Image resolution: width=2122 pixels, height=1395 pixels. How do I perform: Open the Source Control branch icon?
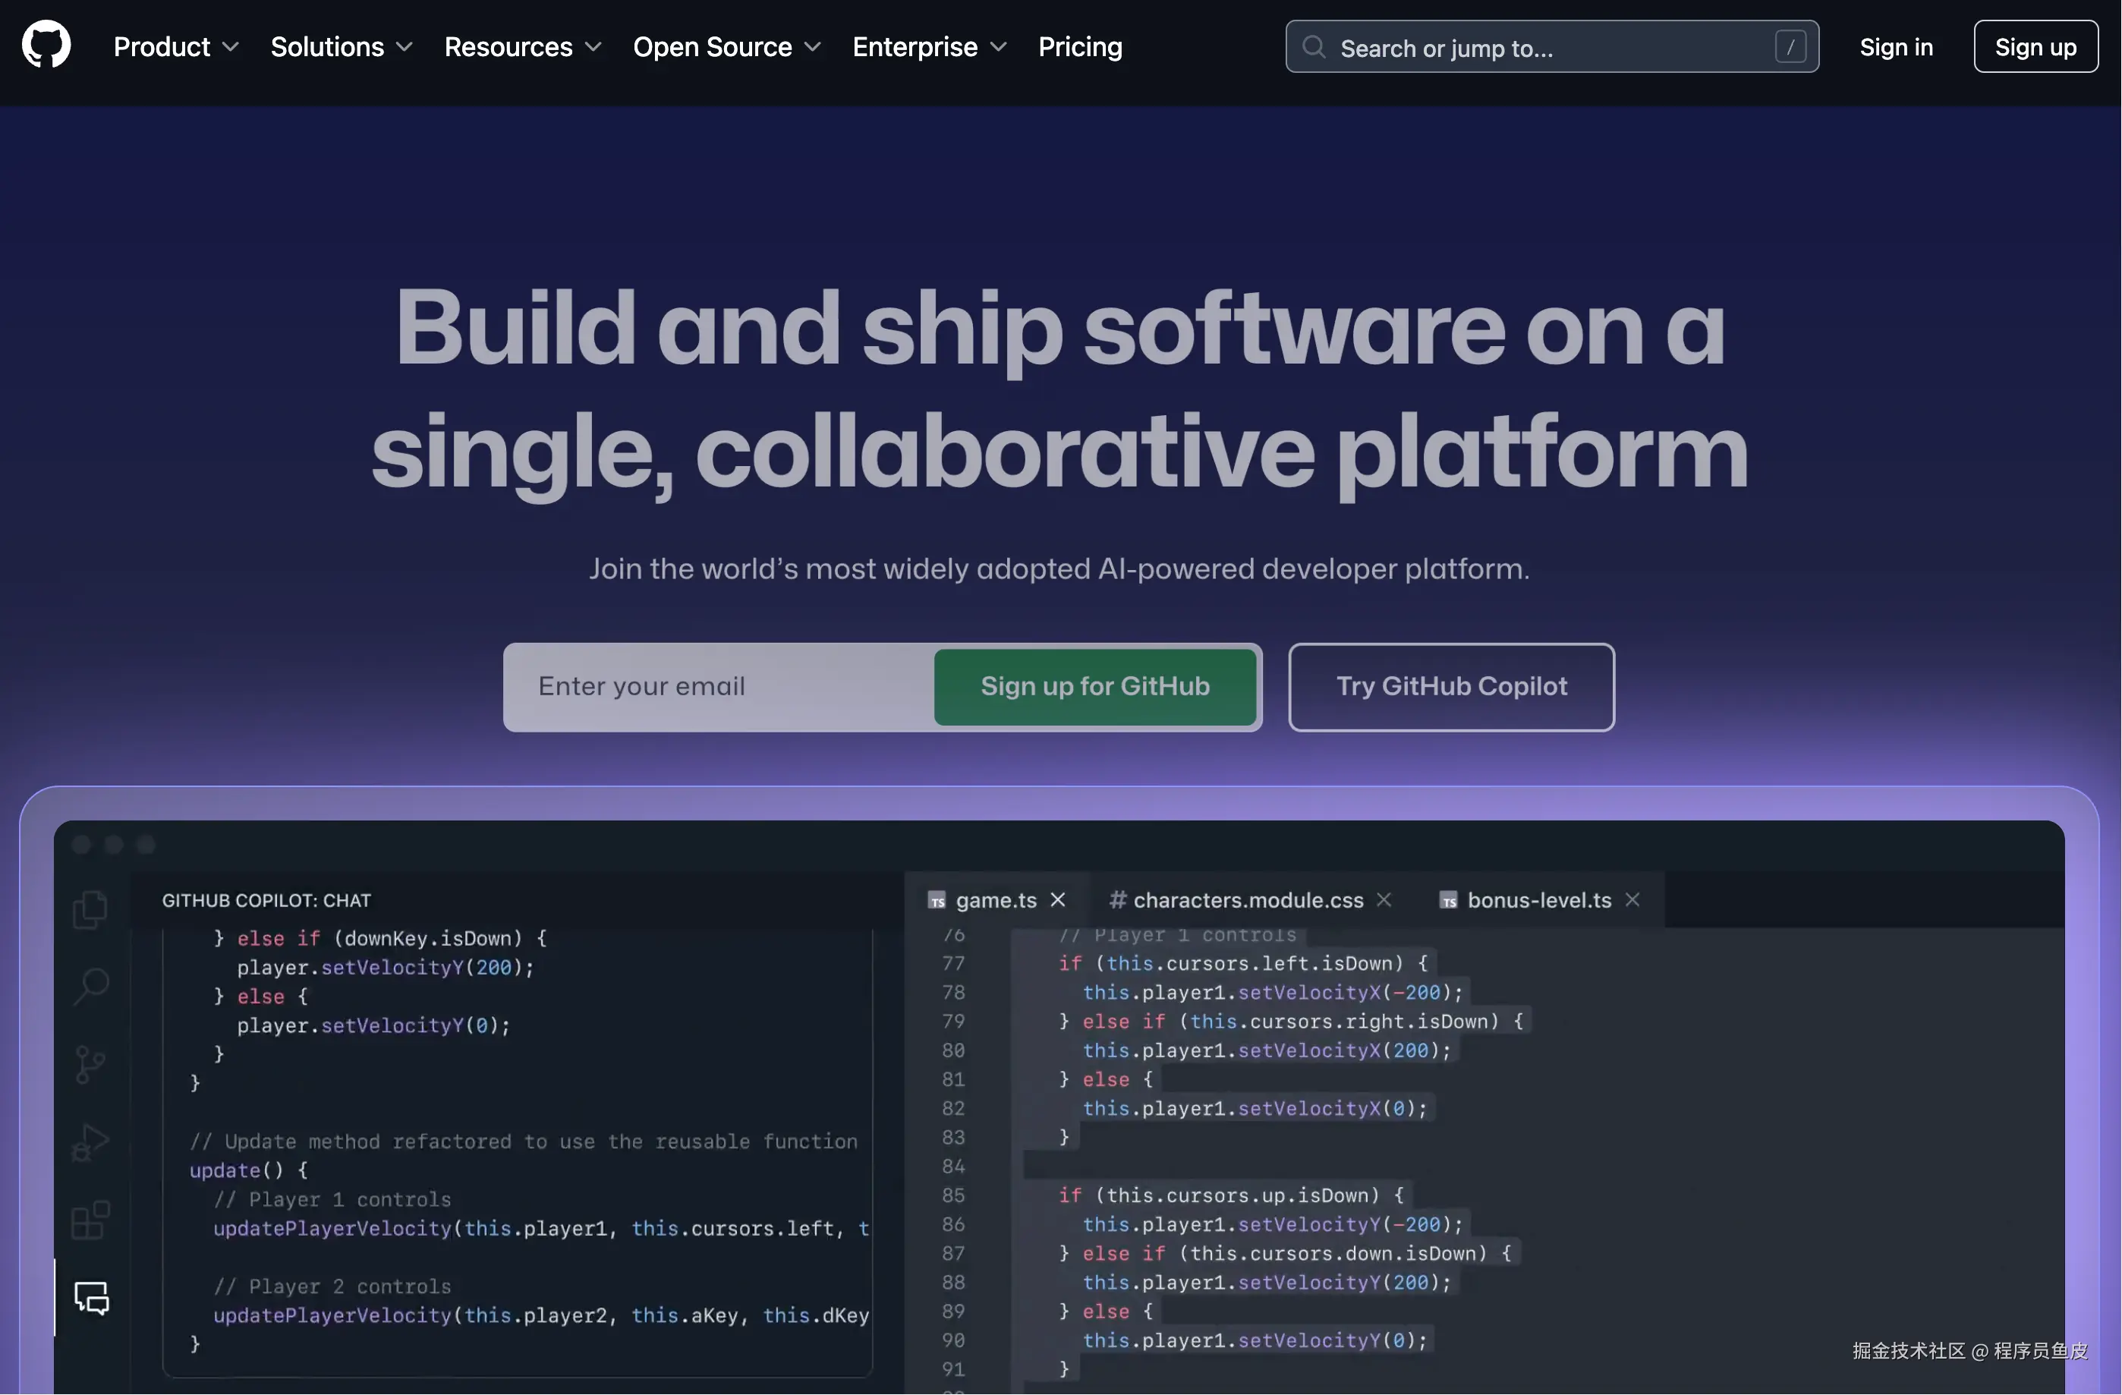point(90,1064)
